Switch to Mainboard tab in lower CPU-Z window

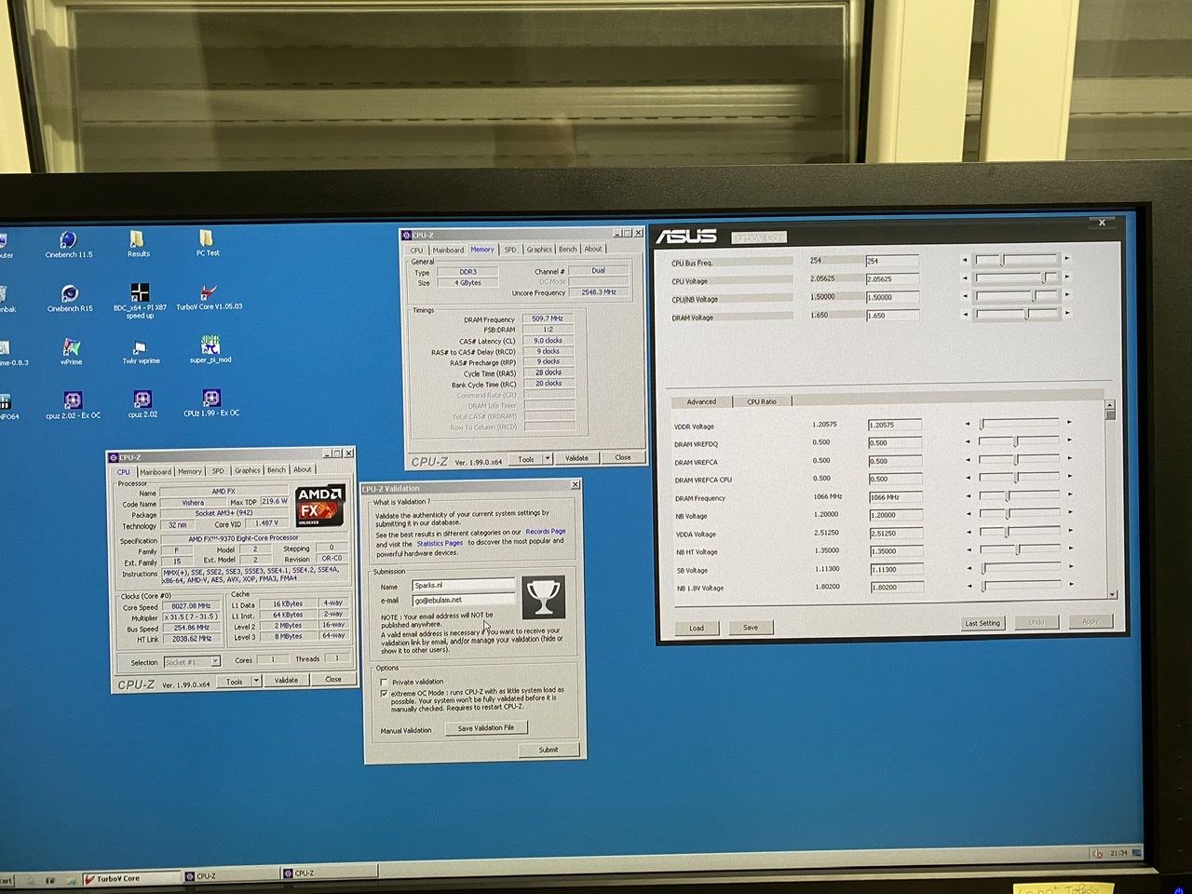pos(156,471)
